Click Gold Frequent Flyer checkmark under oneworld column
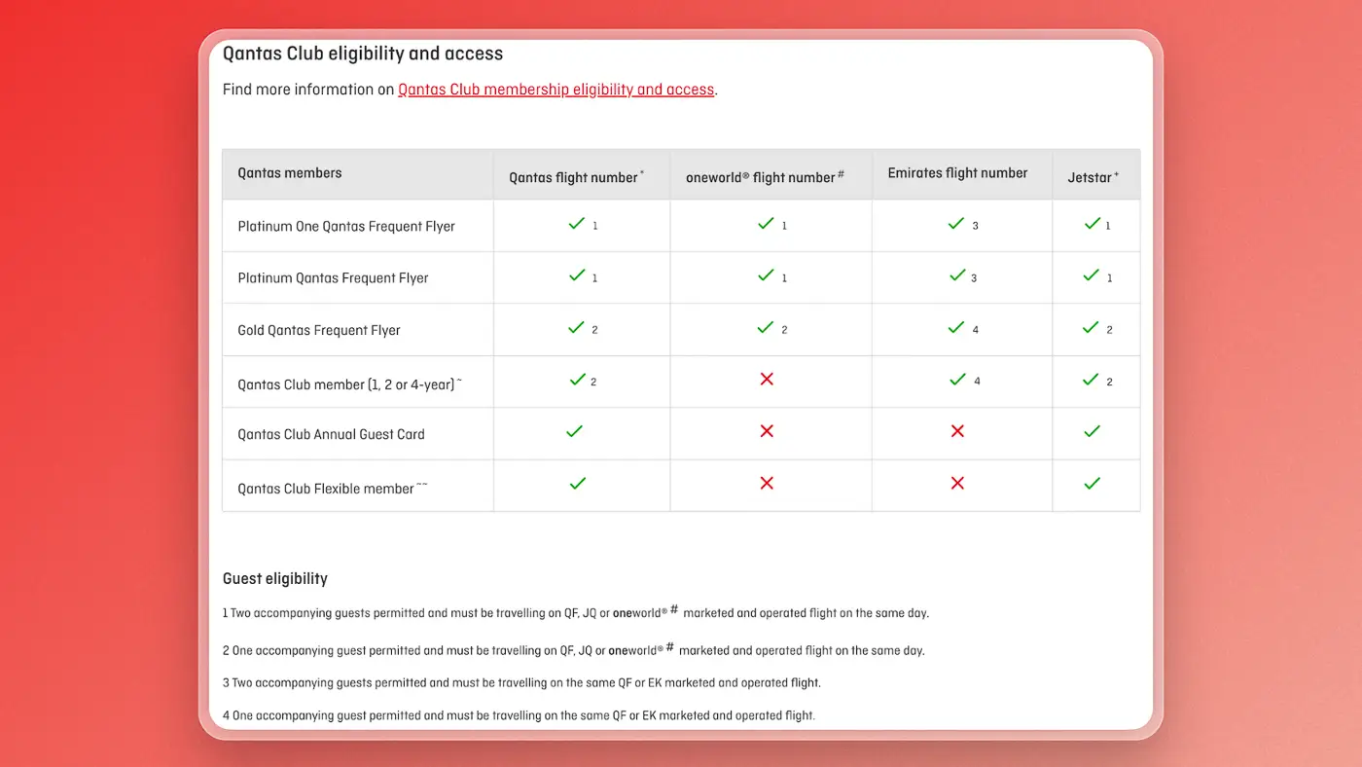The image size is (1362, 767). (x=766, y=328)
